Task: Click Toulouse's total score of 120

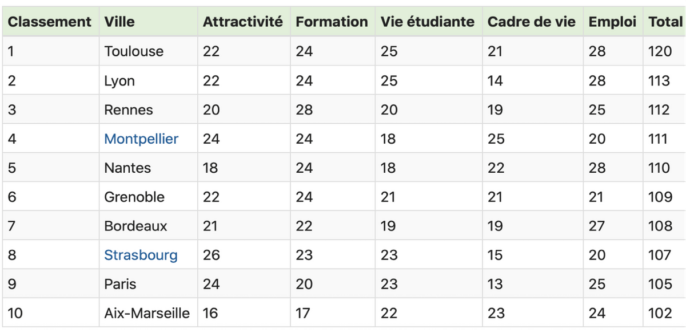Action: click(x=660, y=51)
